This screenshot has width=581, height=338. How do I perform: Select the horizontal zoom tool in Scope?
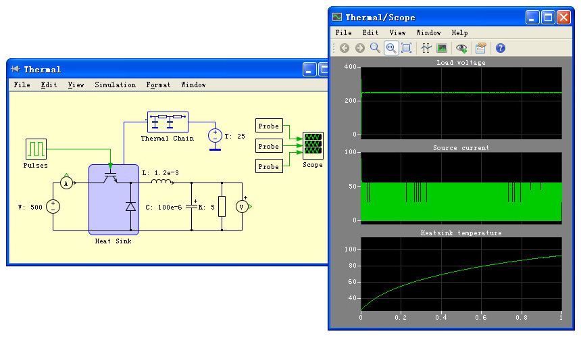pos(391,48)
